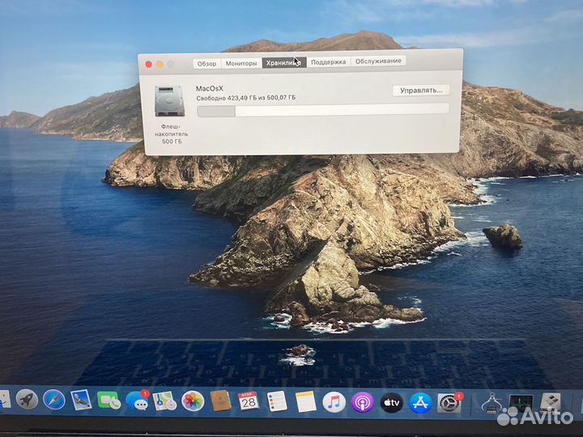The image size is (583, 437).
Task: Minimize the window with the yellow button
Action: 160,65
